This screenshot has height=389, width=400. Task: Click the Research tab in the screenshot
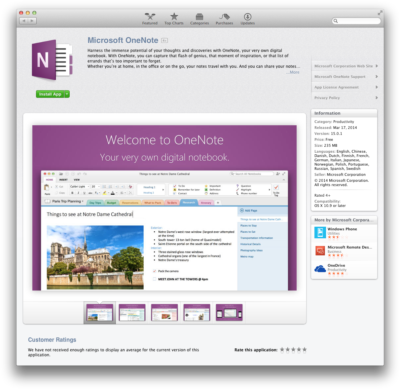click(189, 203)
